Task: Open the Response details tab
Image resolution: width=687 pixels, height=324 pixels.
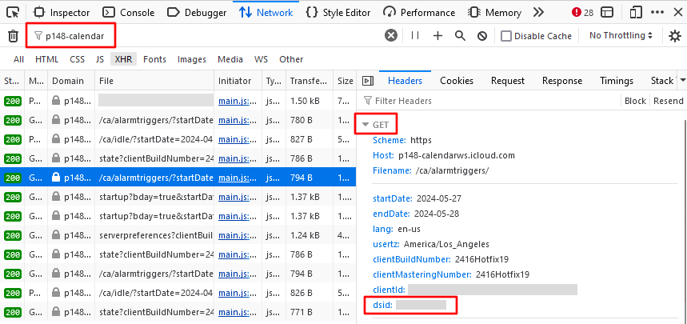Action: tap(562, 81)
